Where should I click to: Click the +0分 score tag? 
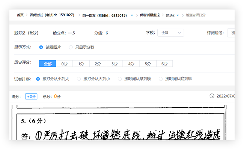pyautogui.click(x=31, y=96)
